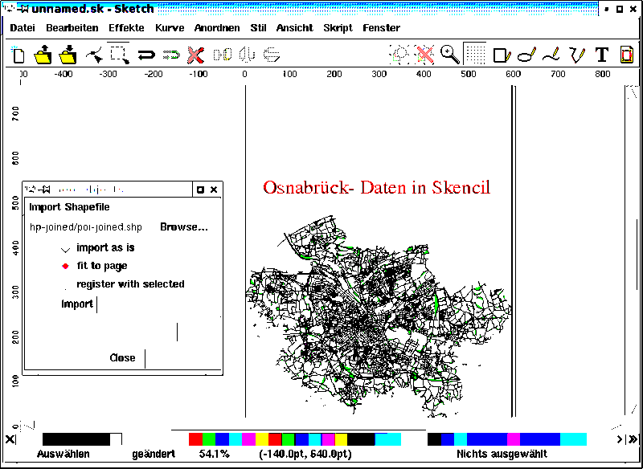643x469 pixels.
Task: Click the Open file folder icon
Action: click(x=43, y=55)
